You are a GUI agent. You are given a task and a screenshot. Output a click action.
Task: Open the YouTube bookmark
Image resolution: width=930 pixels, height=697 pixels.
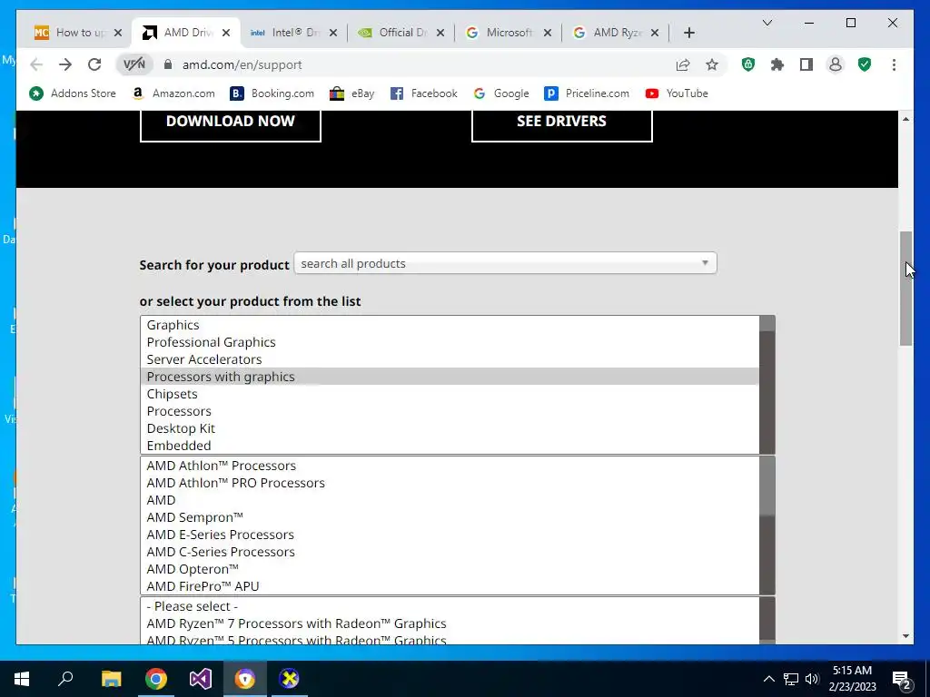(x=677, y=93)
